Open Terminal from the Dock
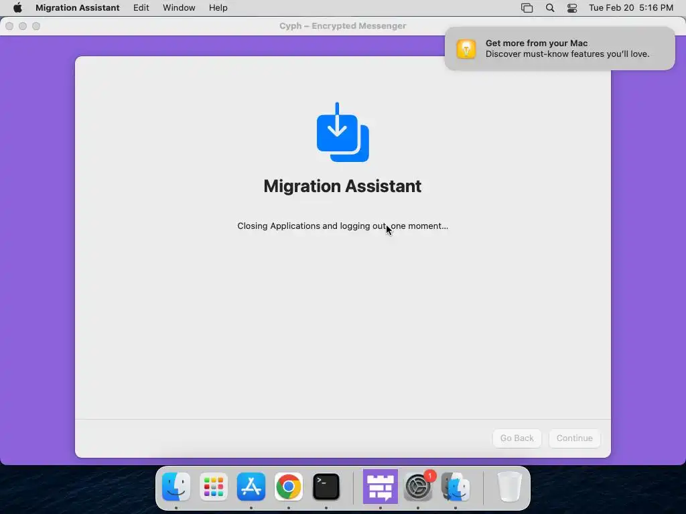 [x=326, y=487]
